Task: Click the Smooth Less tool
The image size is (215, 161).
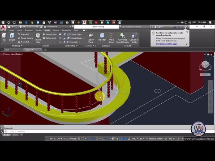Action: tap(50, 34)
